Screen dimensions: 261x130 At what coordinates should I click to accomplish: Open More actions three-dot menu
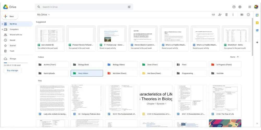pos(233,15)
